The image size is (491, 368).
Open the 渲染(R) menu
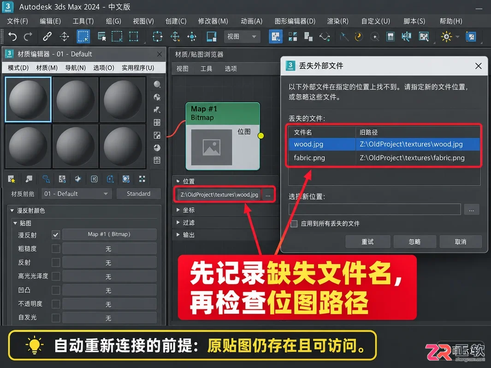point(337,21)
